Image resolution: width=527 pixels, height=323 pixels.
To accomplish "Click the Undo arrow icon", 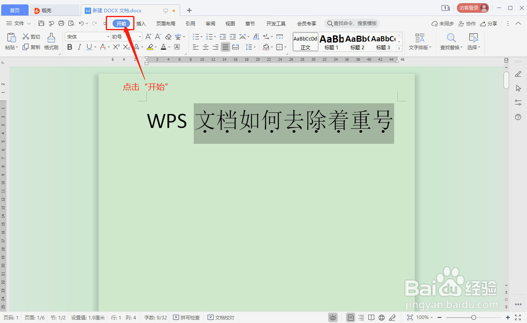I will pos(81,23).
